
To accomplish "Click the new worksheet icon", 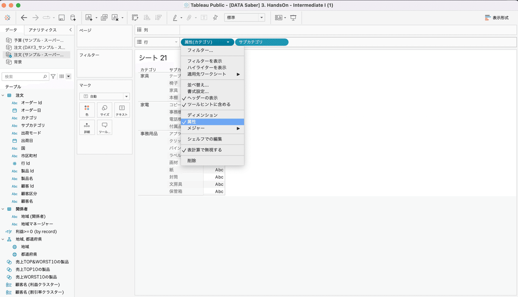I will tap(89, 18).
